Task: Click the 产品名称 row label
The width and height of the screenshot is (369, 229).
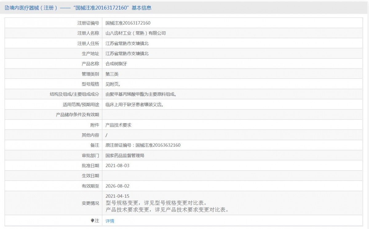Action: 90,64
